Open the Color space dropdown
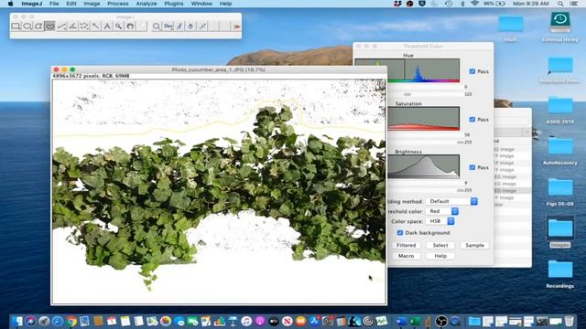 point(439,221)
